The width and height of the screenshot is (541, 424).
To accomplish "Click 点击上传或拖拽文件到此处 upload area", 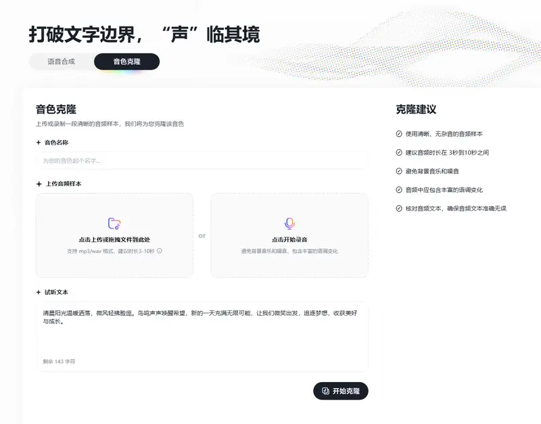I will tap(115, 233).
